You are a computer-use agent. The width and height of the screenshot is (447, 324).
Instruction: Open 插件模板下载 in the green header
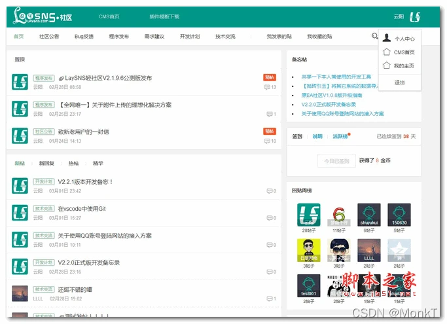click(x=164, y=16)
